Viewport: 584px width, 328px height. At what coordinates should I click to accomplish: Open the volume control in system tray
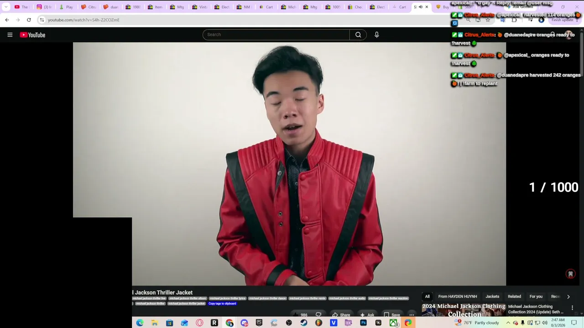tap(545, 323)
